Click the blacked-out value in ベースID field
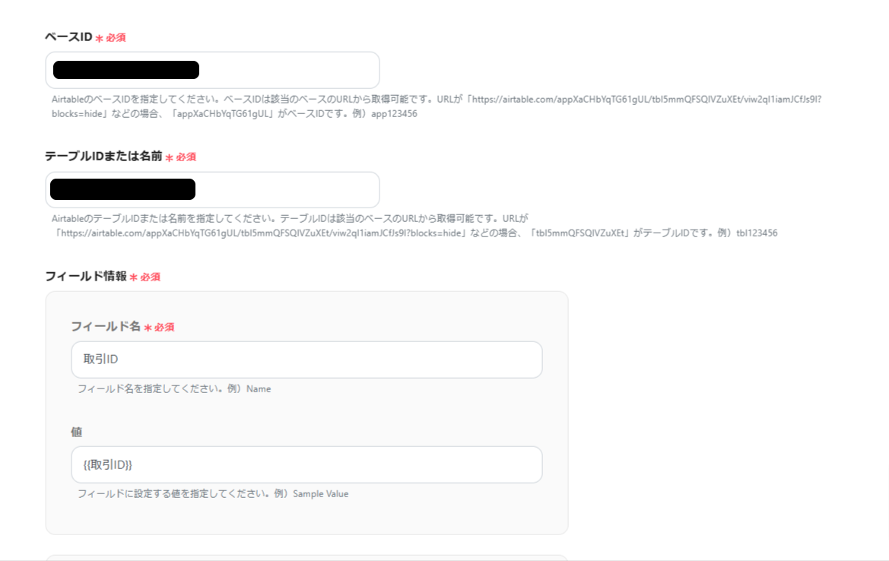 point(126,70)
